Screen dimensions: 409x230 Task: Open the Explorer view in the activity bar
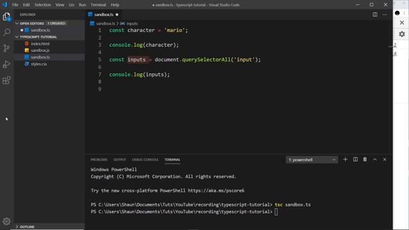(6, 17)
